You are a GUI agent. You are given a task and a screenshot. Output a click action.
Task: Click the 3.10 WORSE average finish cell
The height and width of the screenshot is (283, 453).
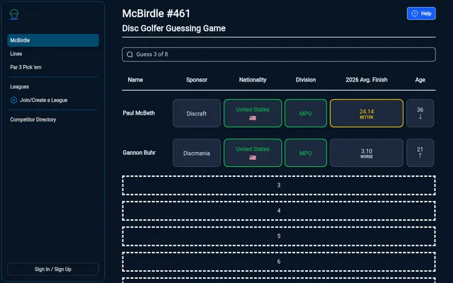(367, 153)
